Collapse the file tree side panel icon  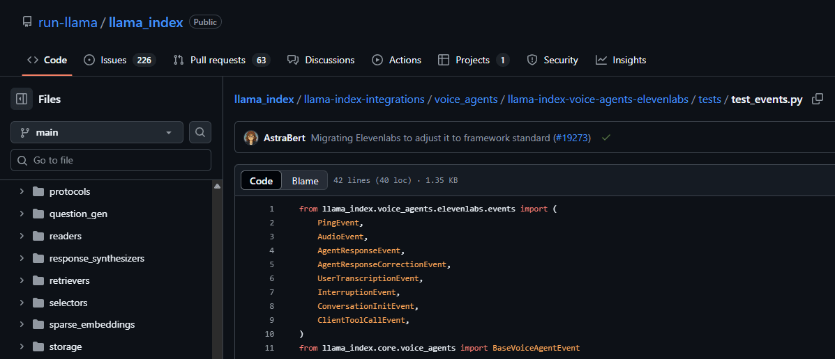[x=22, y=99]
